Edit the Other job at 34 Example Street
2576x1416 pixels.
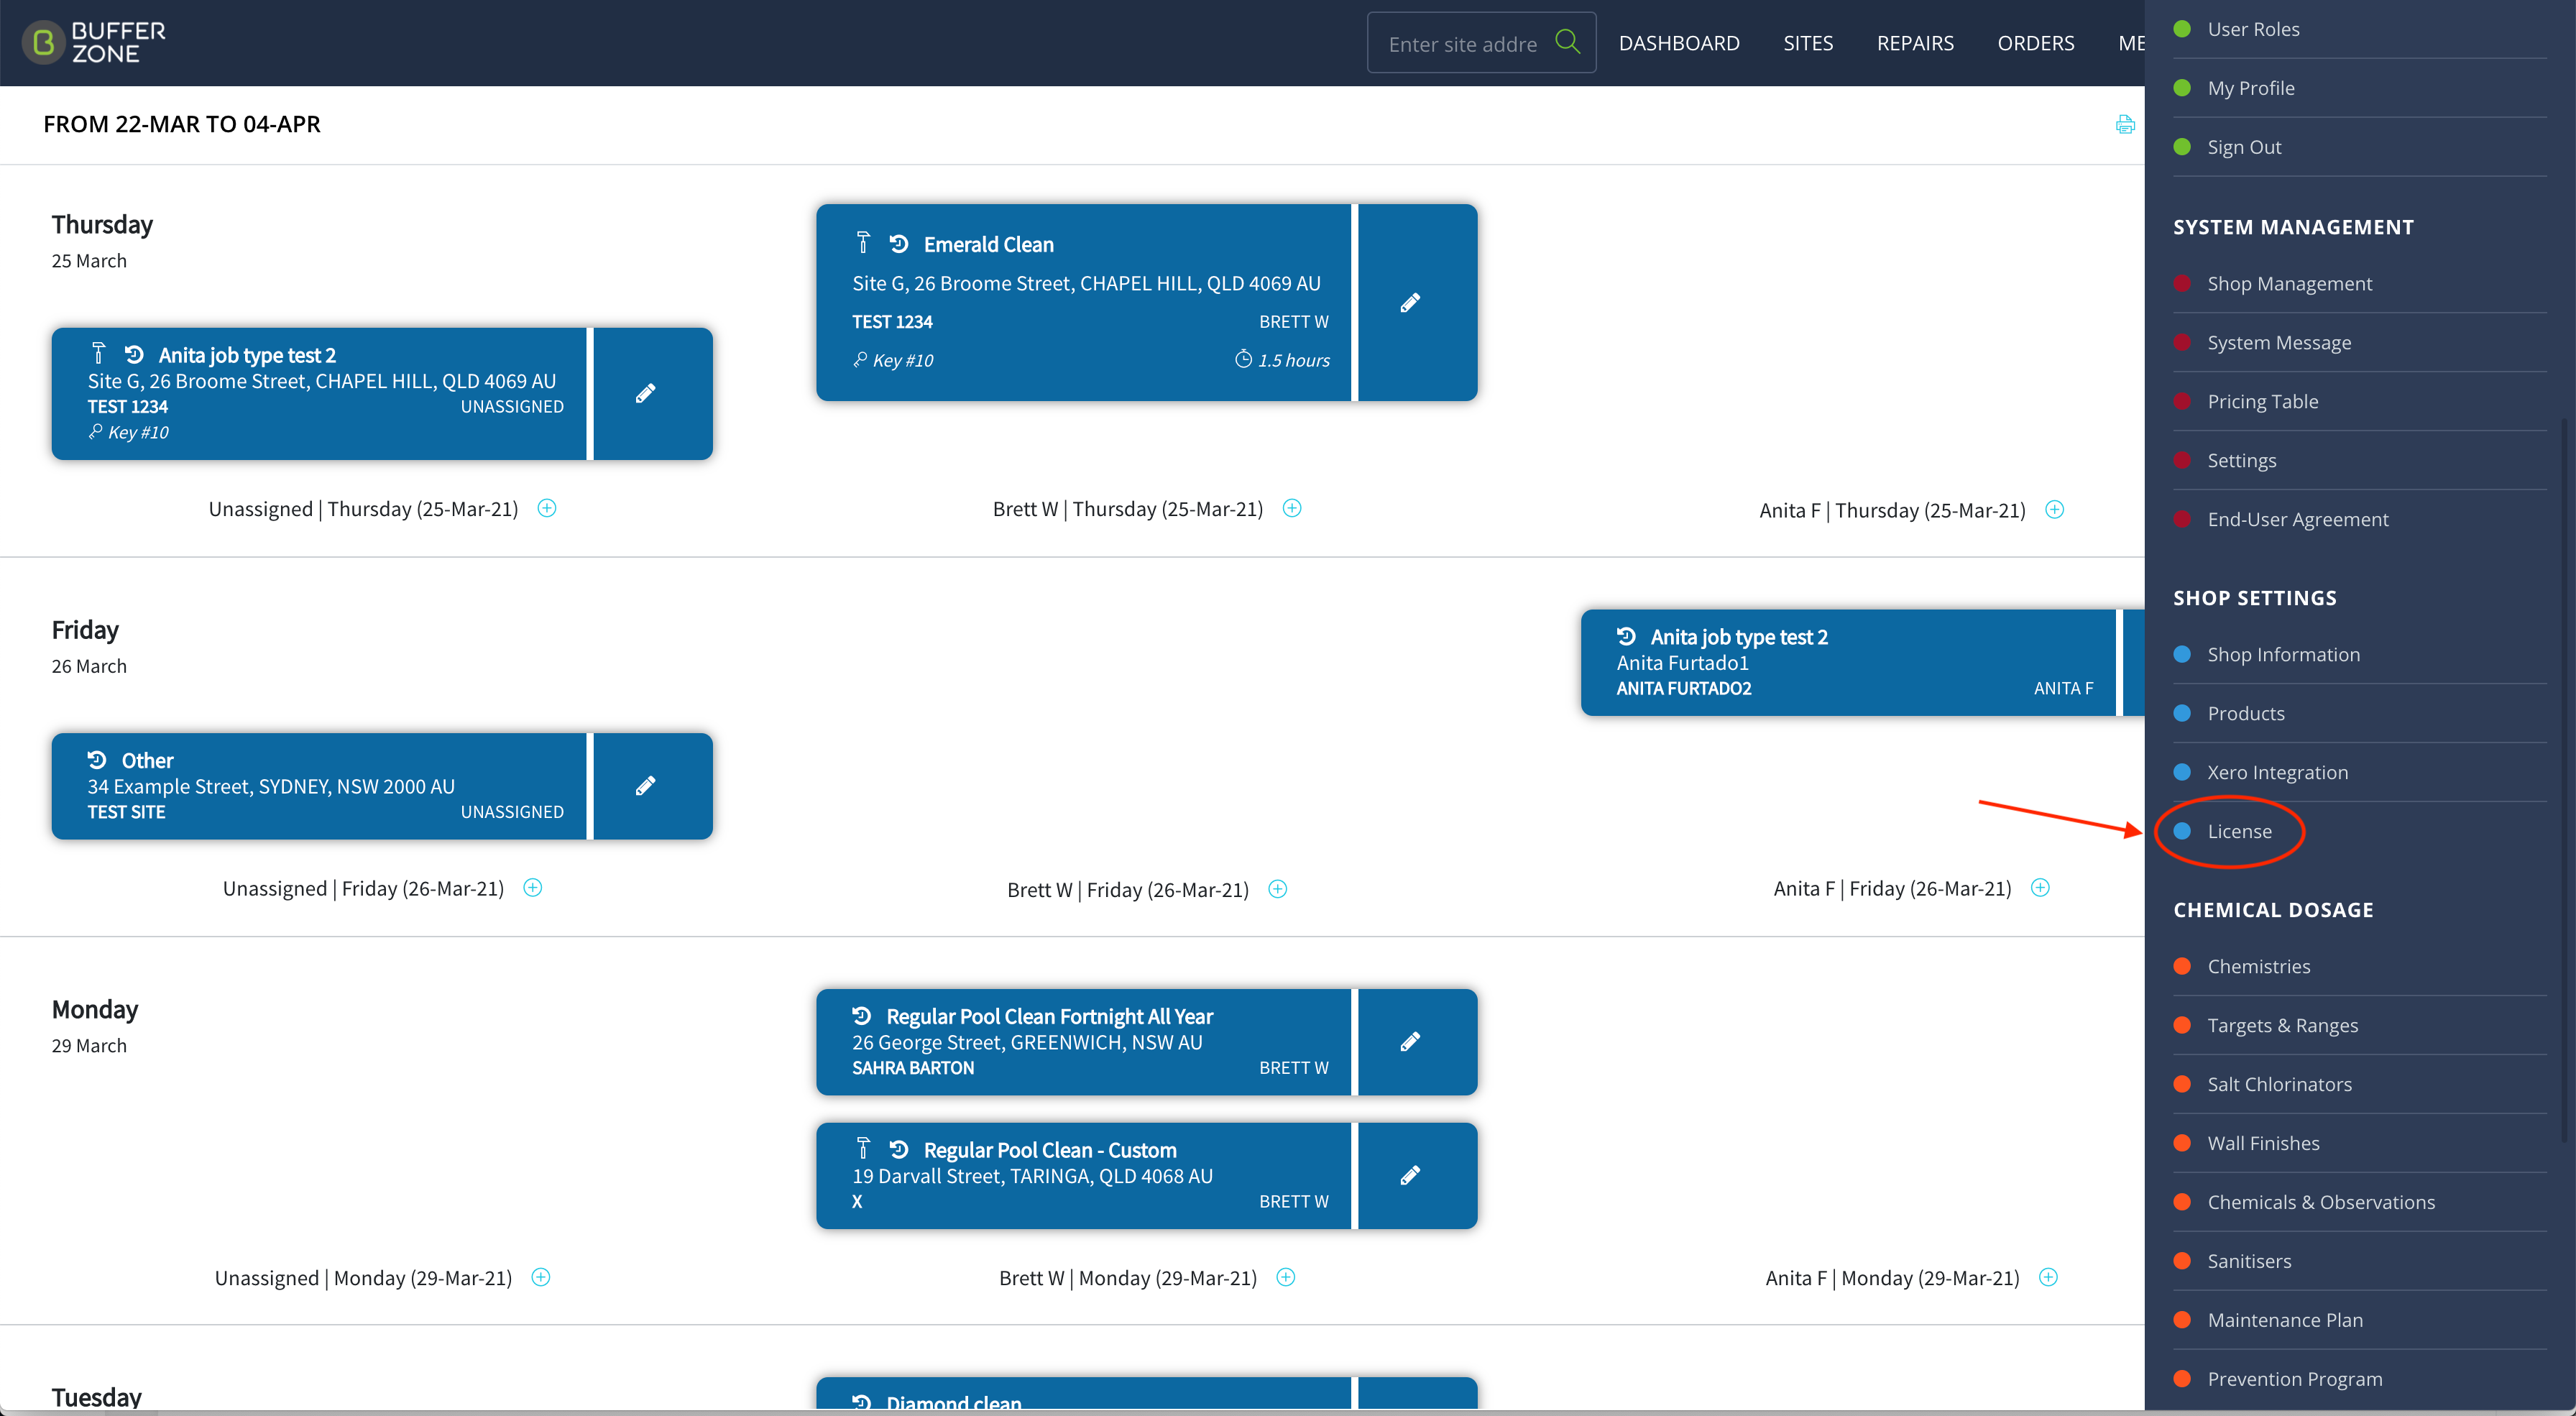tap(646, 786)
